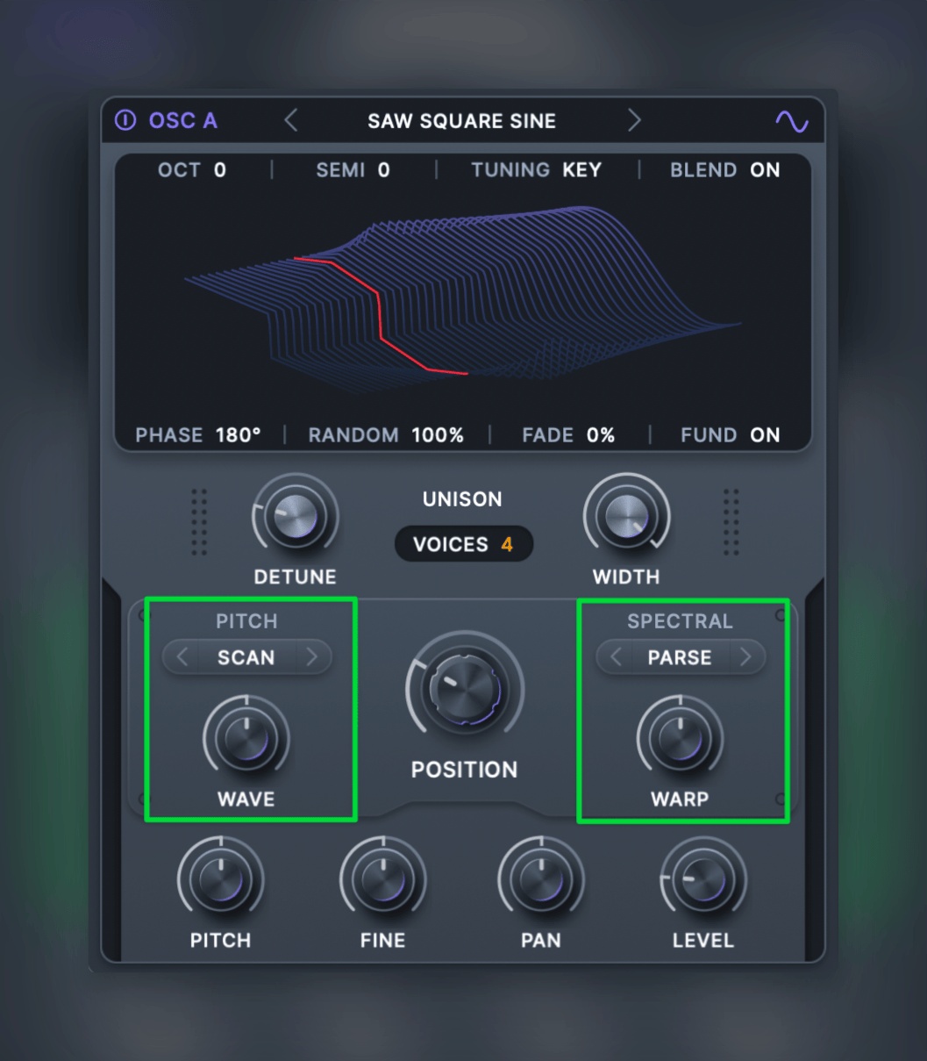This screenshot has width=927, height=1061.
Task: Click the UNISON label
Action: 462,499
